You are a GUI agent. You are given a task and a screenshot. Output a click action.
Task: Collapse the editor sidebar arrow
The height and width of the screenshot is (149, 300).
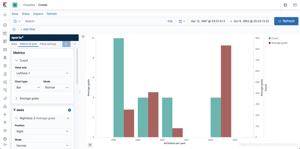(x=83, y=37)
